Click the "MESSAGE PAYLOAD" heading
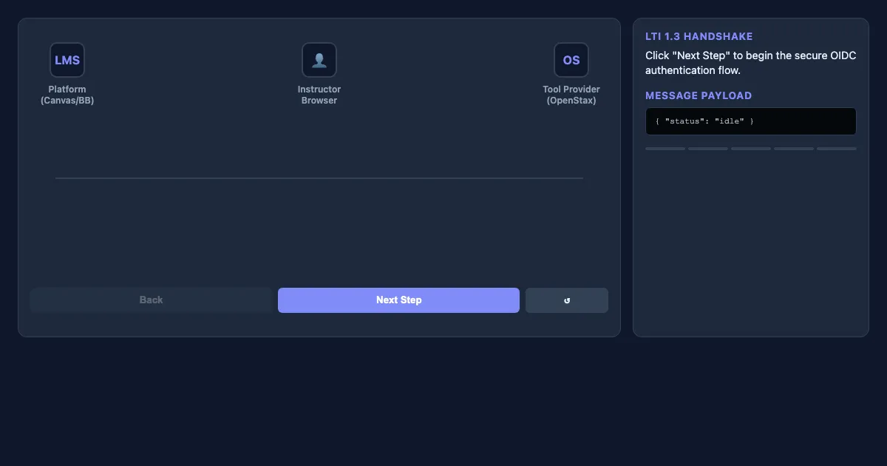The height and width of the screenshot is (466, 887). [x=699, y=95]
